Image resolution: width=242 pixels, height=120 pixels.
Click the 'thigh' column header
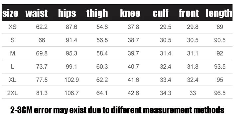[97, 14]
